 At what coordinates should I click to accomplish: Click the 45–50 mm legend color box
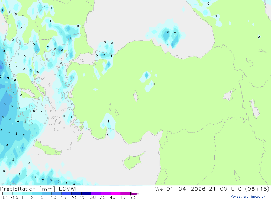pos(126,194)
